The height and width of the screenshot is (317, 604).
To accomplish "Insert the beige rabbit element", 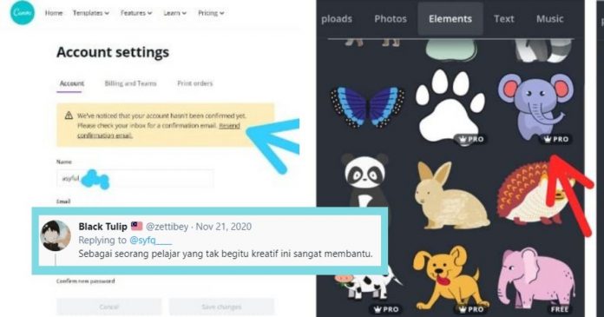I will click(450, 195).
